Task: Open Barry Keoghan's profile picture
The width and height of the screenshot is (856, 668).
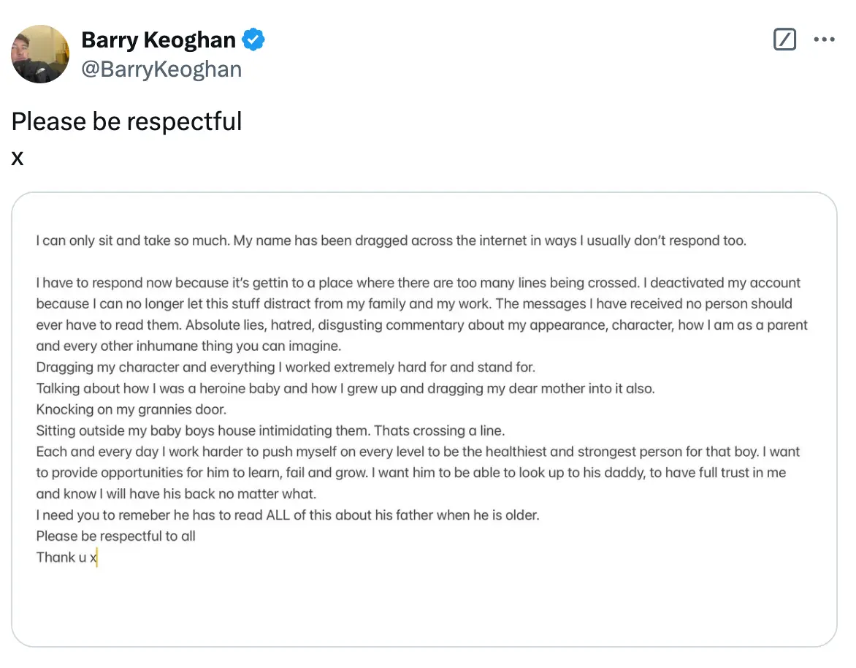Action: [x=40, y=53]
